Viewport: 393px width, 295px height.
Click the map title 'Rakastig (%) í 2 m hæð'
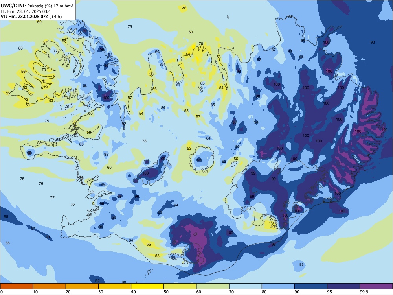tap(50, 6)
